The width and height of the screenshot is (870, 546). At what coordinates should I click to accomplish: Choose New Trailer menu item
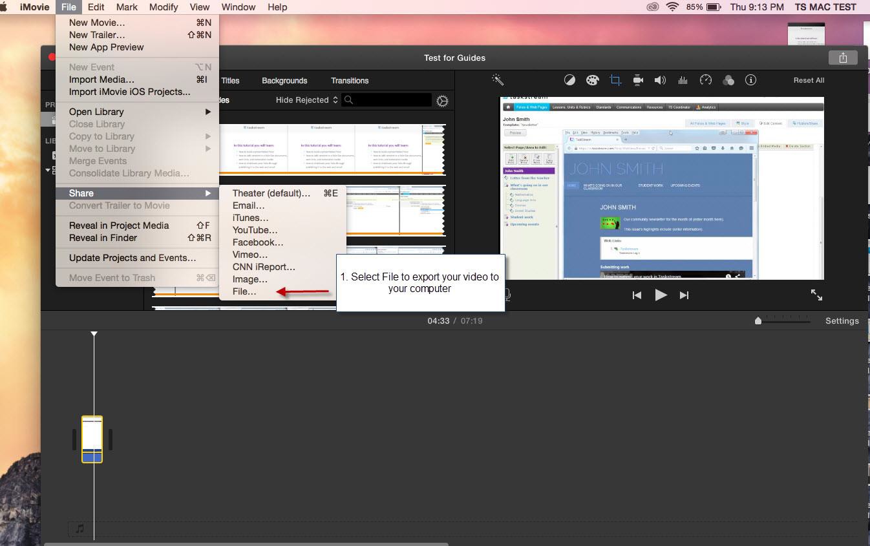(137, 35)
